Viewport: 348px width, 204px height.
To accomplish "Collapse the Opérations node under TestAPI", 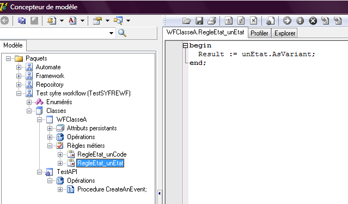I will [50, 181].
